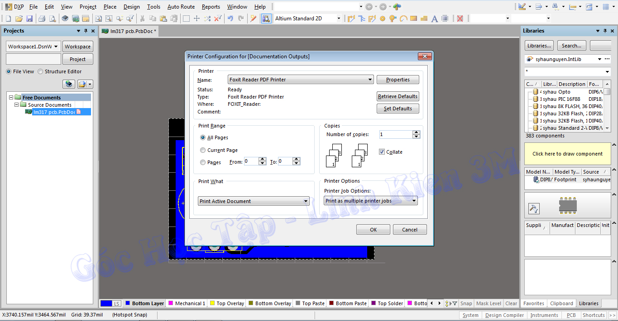The width and height of the screenshot is (618, 321).
Task: Click Cancel in Printer Configuration dialog
Action: 410,230
